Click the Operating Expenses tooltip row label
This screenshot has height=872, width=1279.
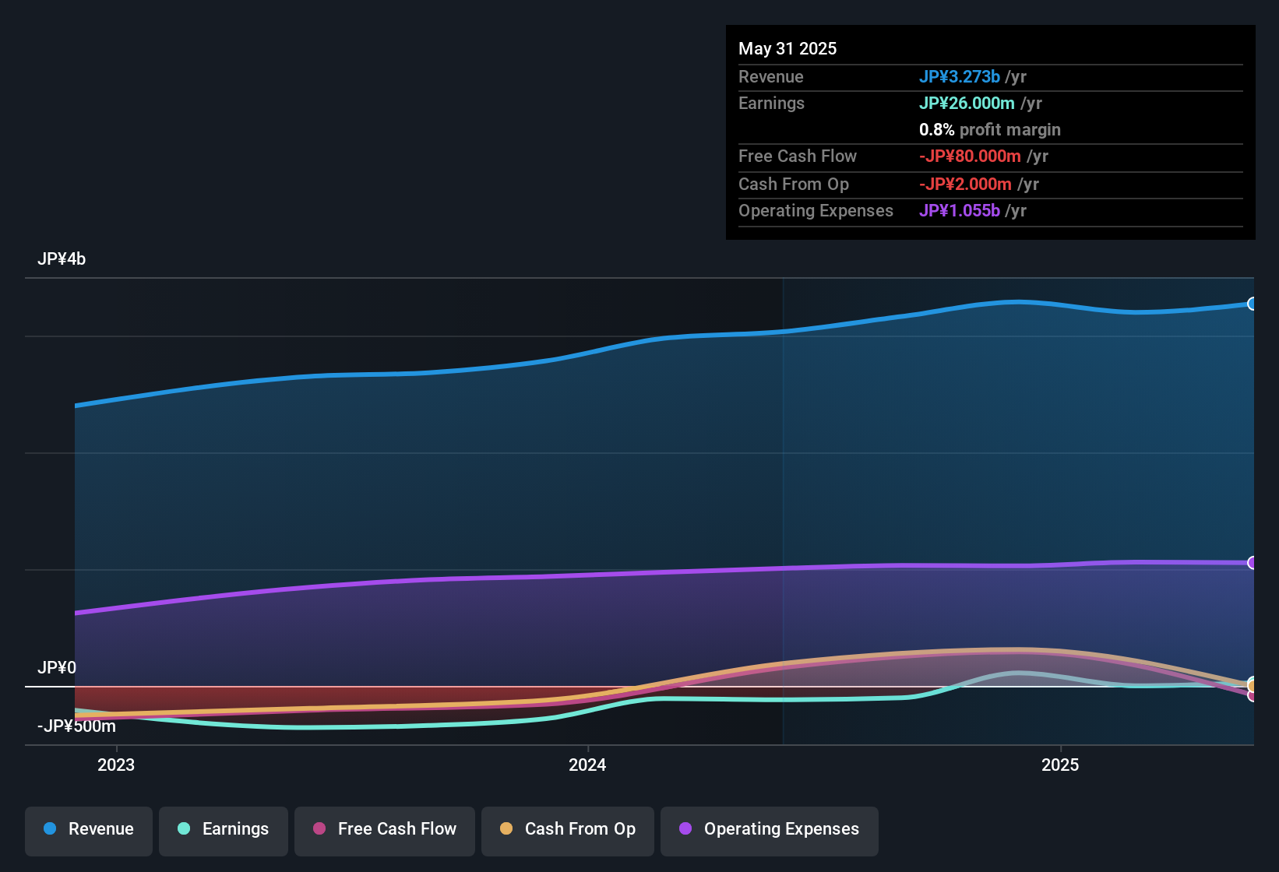click(x=816, y=211)
